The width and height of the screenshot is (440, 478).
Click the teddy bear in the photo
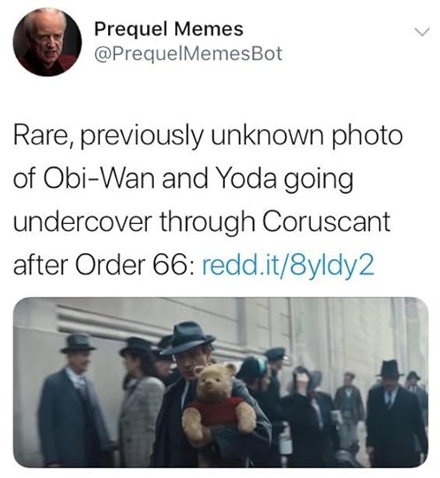pyautogui.click(x=218, y=403)
